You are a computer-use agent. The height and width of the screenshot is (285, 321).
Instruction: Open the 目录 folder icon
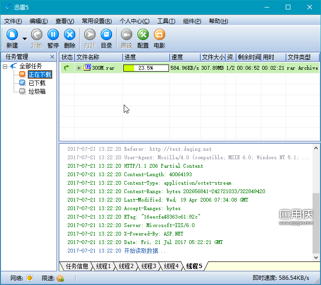point(106,34)
